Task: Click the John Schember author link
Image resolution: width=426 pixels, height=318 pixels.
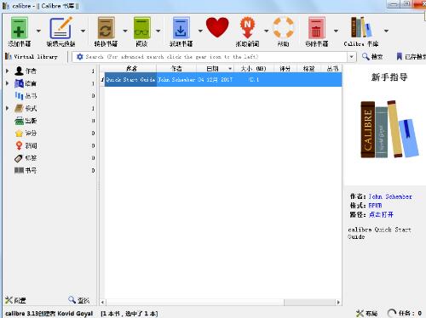Action: 390,196
